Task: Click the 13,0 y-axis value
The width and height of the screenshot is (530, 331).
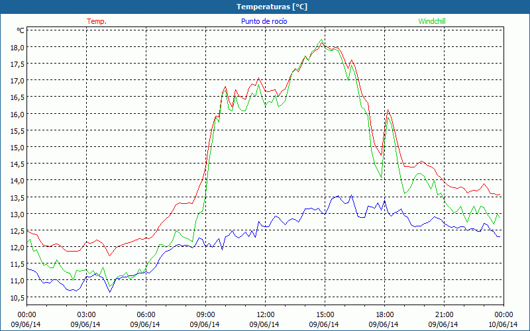Action: pos(18,214)
